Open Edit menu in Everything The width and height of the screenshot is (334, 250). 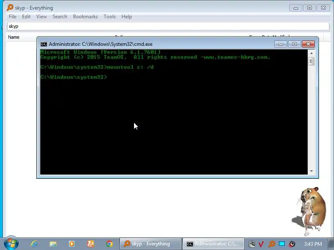click(26, 17)
